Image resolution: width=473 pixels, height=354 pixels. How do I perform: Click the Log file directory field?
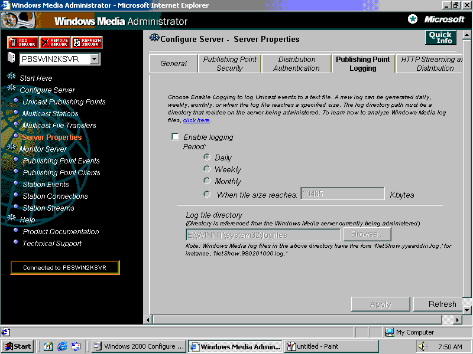263,235
